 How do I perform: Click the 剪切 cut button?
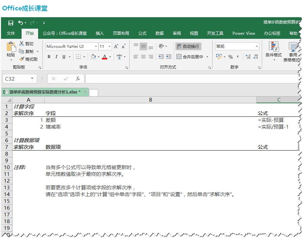pyautogui.click(x=26, y=44)
